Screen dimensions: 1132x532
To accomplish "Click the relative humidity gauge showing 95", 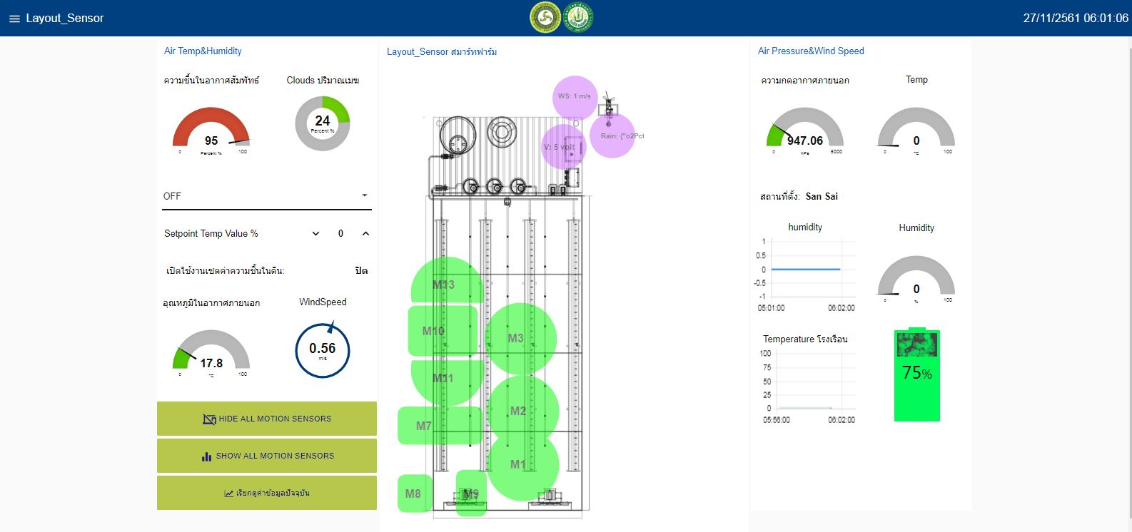I will pos(211,130).
